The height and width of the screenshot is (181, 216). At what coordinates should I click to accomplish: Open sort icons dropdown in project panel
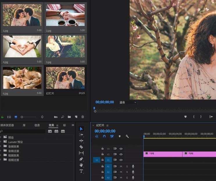tap(42, 117)
